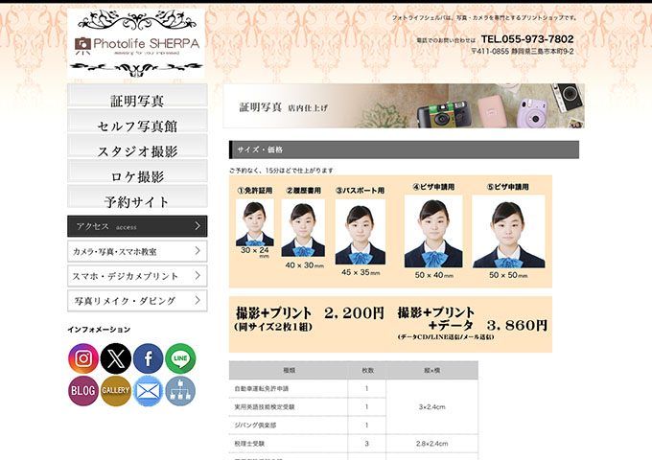Open the セルフ写真館 menu item
The height and width of the screenshot is (460, 652).
click(137, 125)
